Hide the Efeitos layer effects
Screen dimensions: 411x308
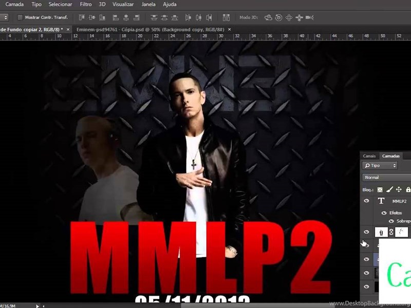(x=384, y=213)
